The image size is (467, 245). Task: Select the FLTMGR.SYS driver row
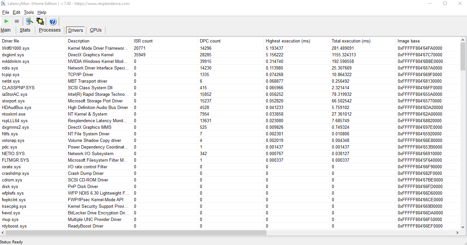230,160
